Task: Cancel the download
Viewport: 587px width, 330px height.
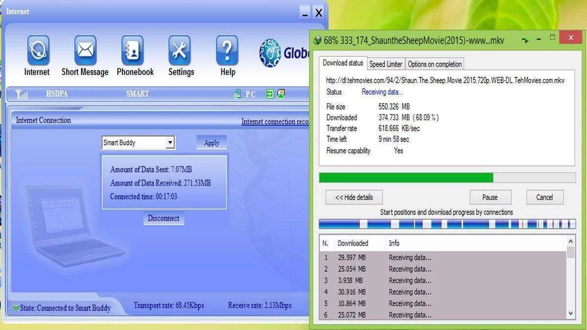Action: (545, 197)
